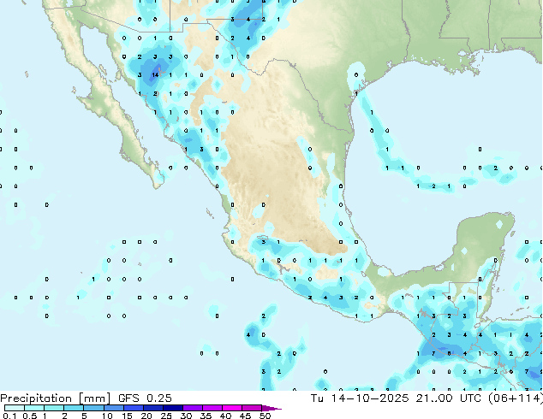
Task: Click the "[mm]" unit label
Action: [94, 398]
